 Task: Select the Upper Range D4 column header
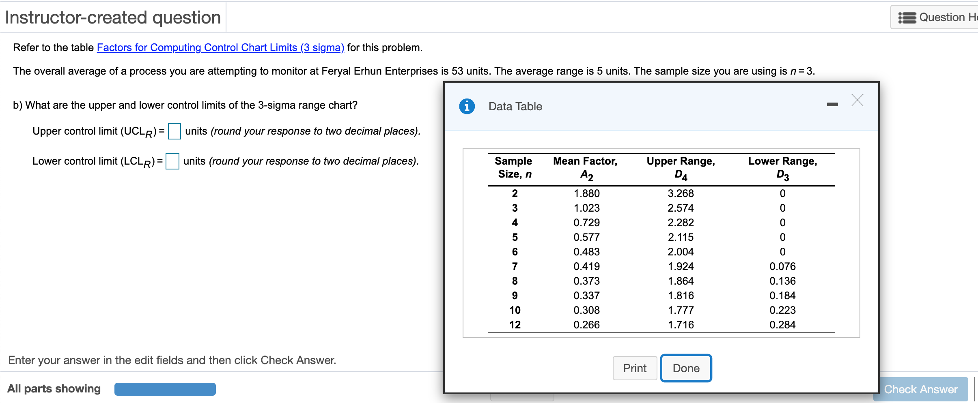tap(681, 168)
